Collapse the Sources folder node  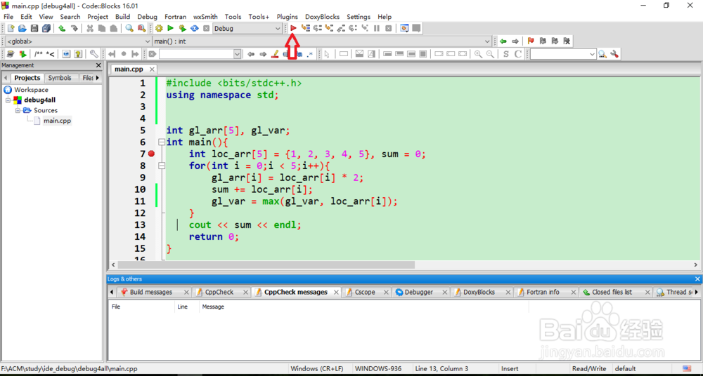[x=18, y=110]
